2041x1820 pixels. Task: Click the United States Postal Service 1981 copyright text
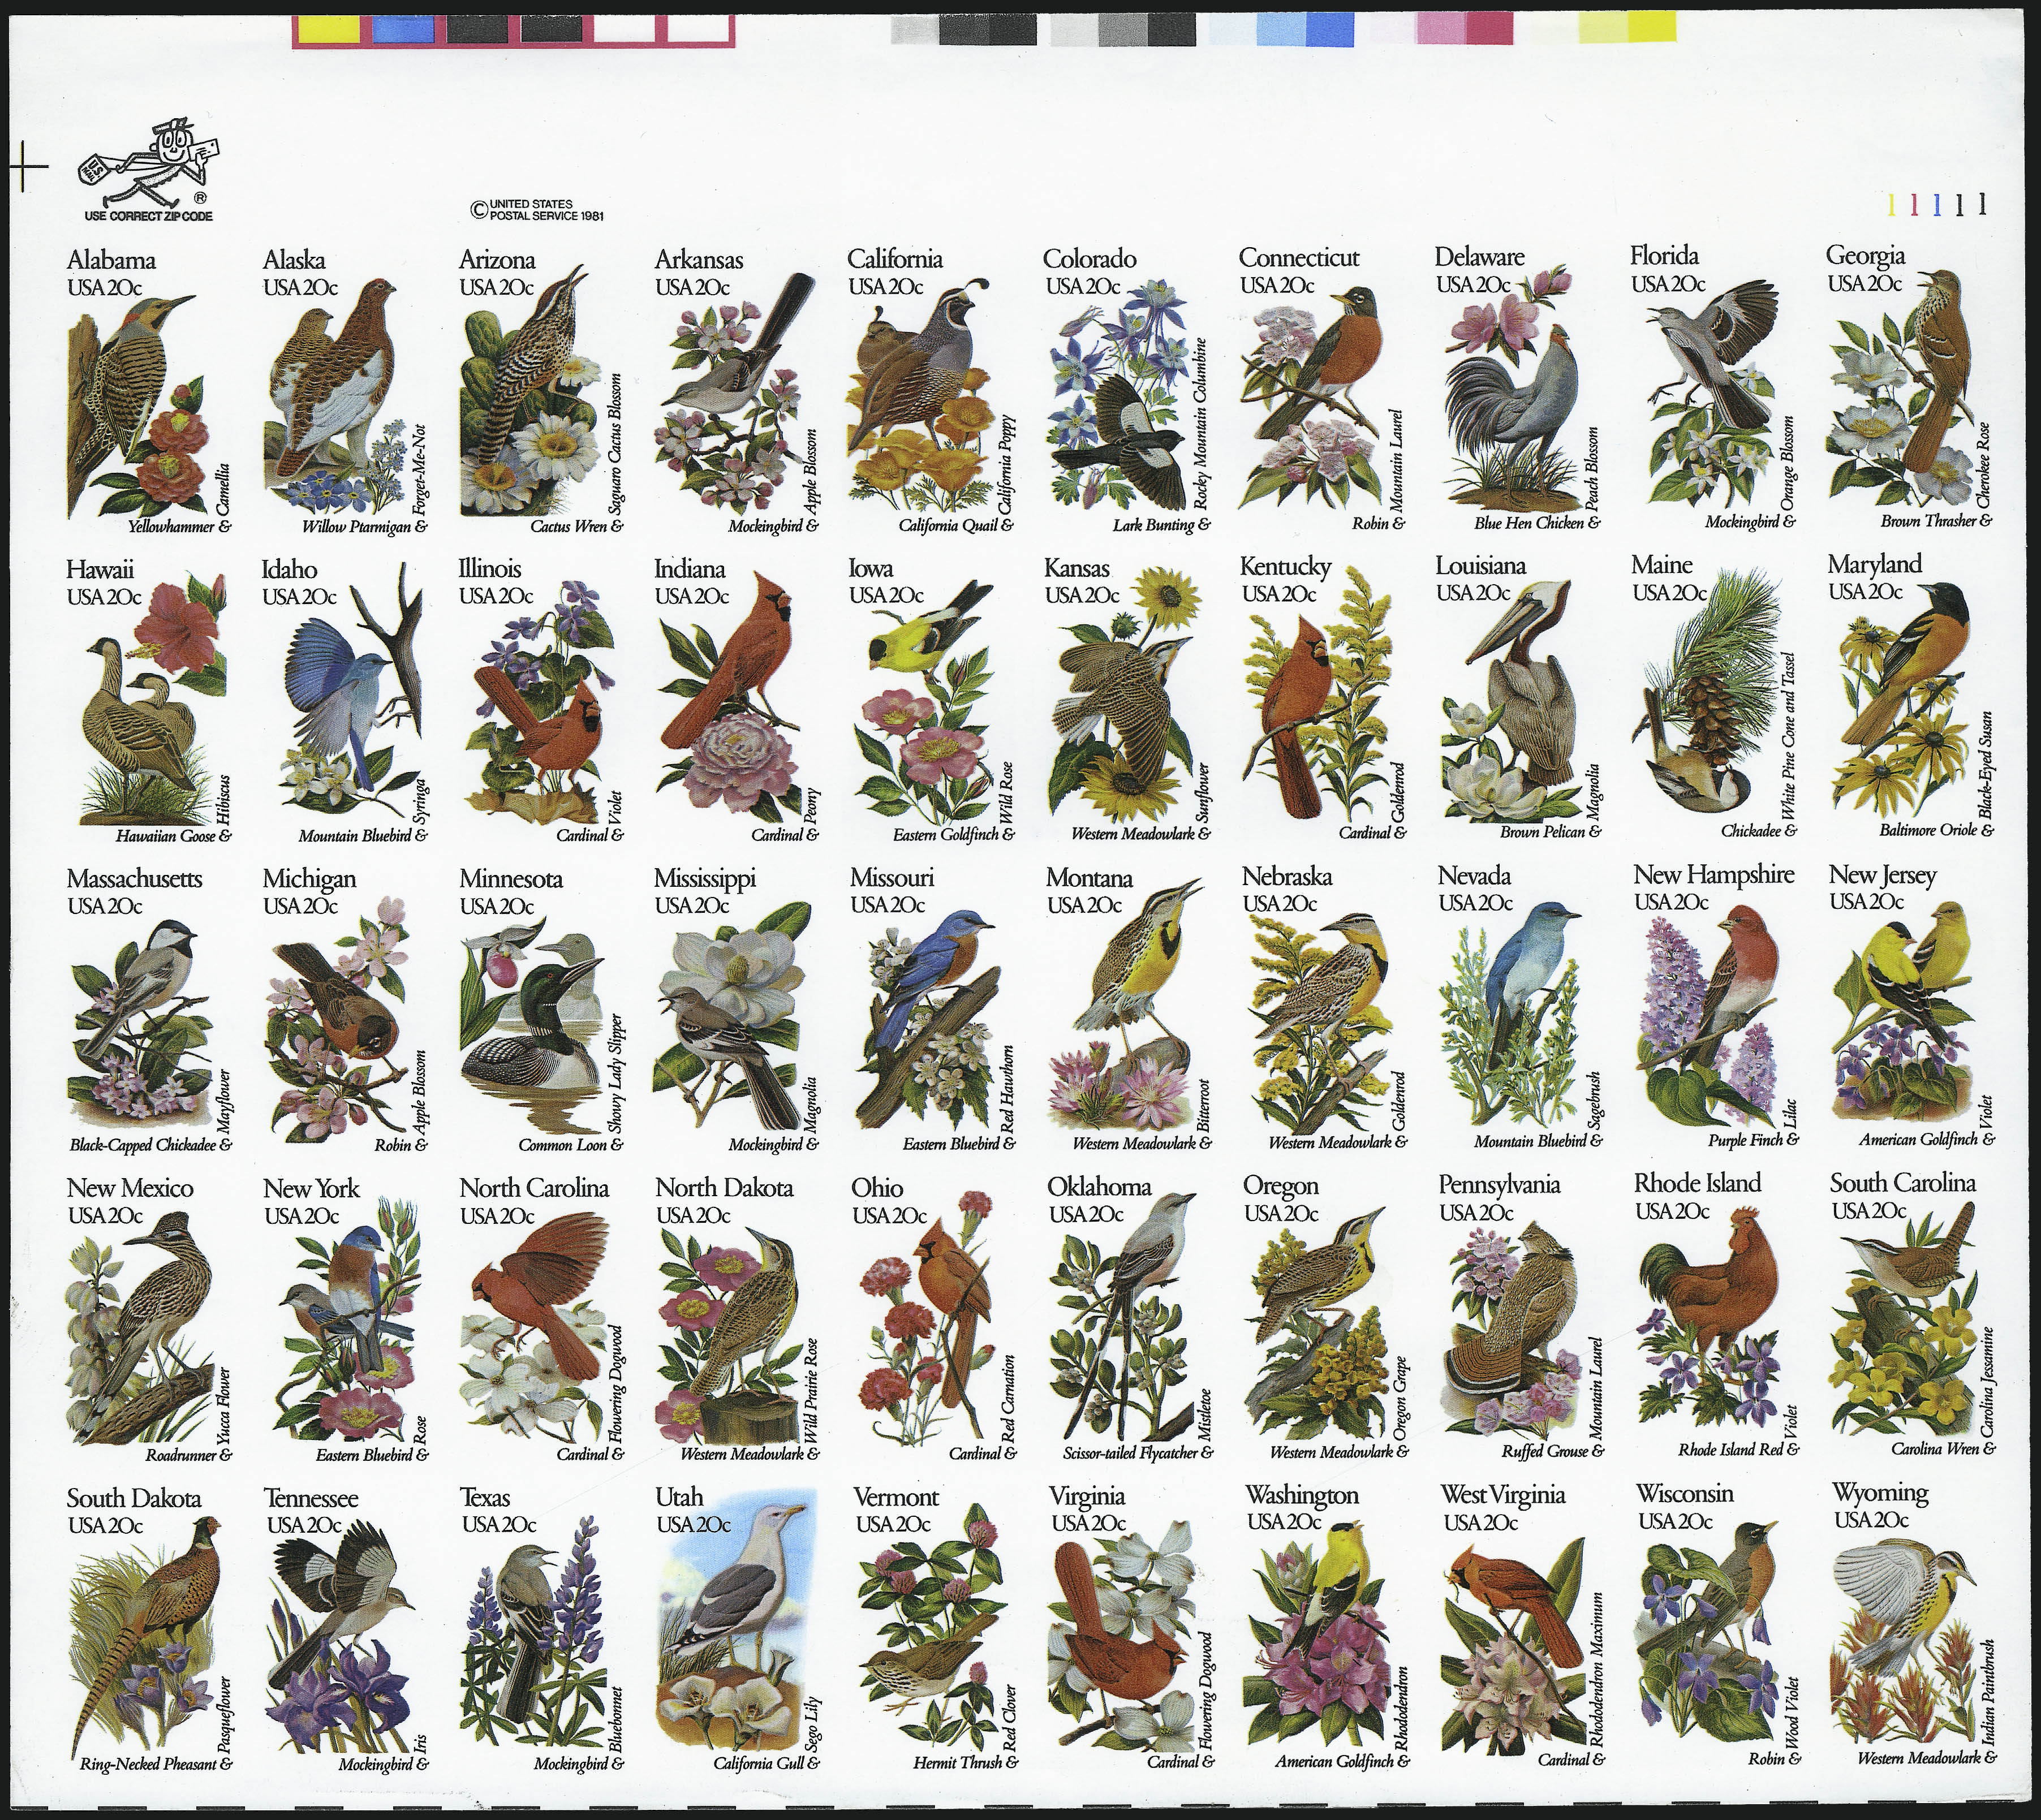tap(537, 209)
